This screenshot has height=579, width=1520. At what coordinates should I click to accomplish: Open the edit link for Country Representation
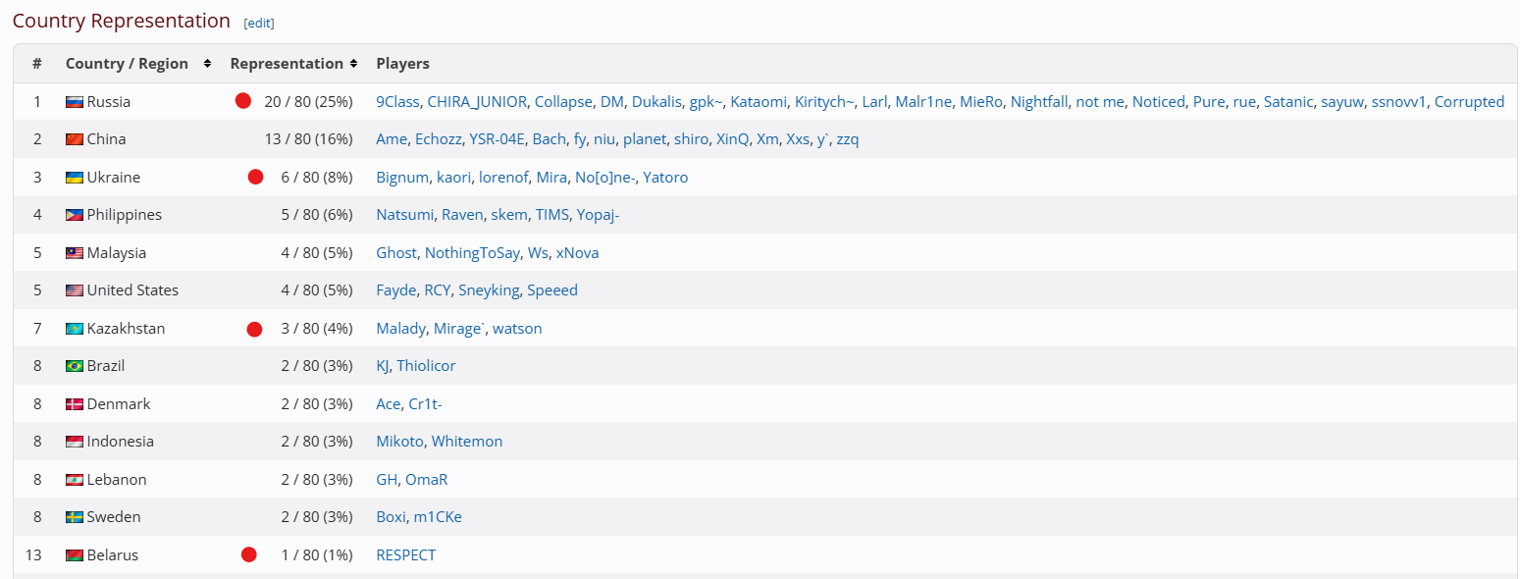tap(259, 23)
